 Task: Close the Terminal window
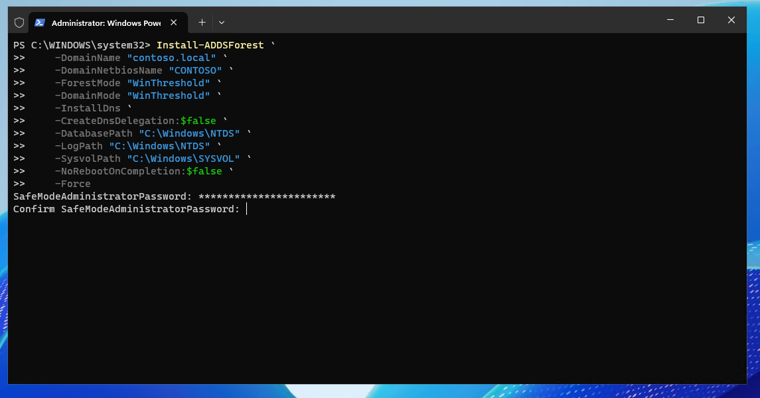pos(731,20)
